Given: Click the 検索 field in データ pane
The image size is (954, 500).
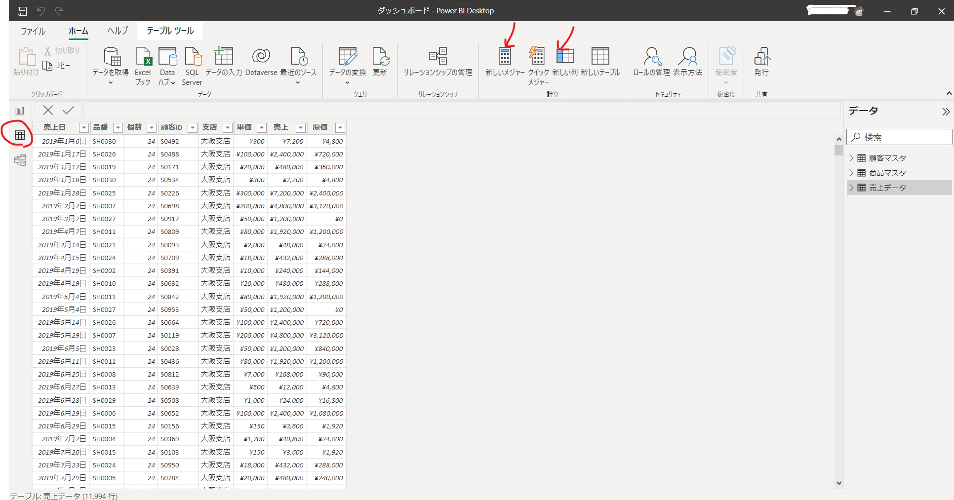Looking at the screenshot, I should [x=899, y=137].
